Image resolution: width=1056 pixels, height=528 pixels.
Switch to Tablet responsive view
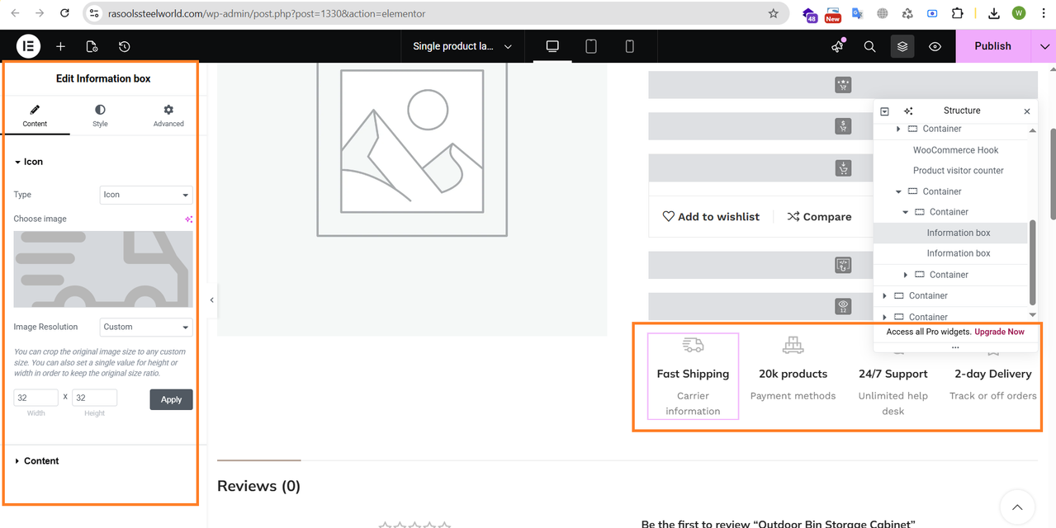(x=591, y=47)
